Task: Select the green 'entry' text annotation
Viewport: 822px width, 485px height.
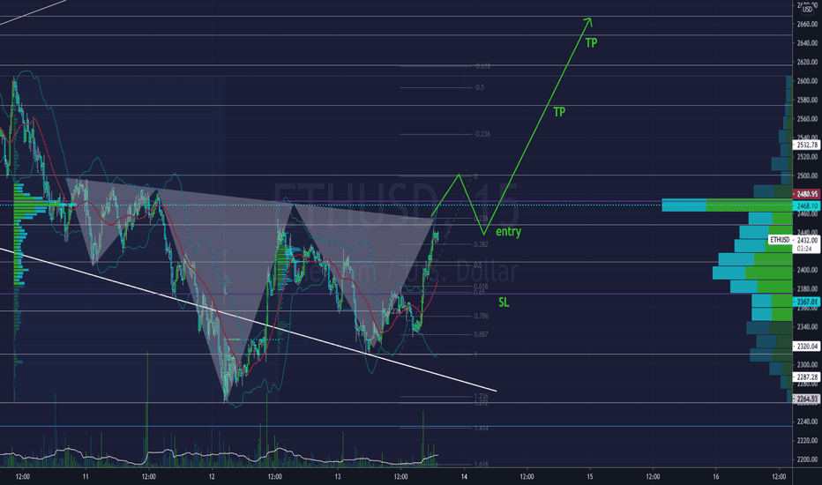Action: click(x=508, y=231)
